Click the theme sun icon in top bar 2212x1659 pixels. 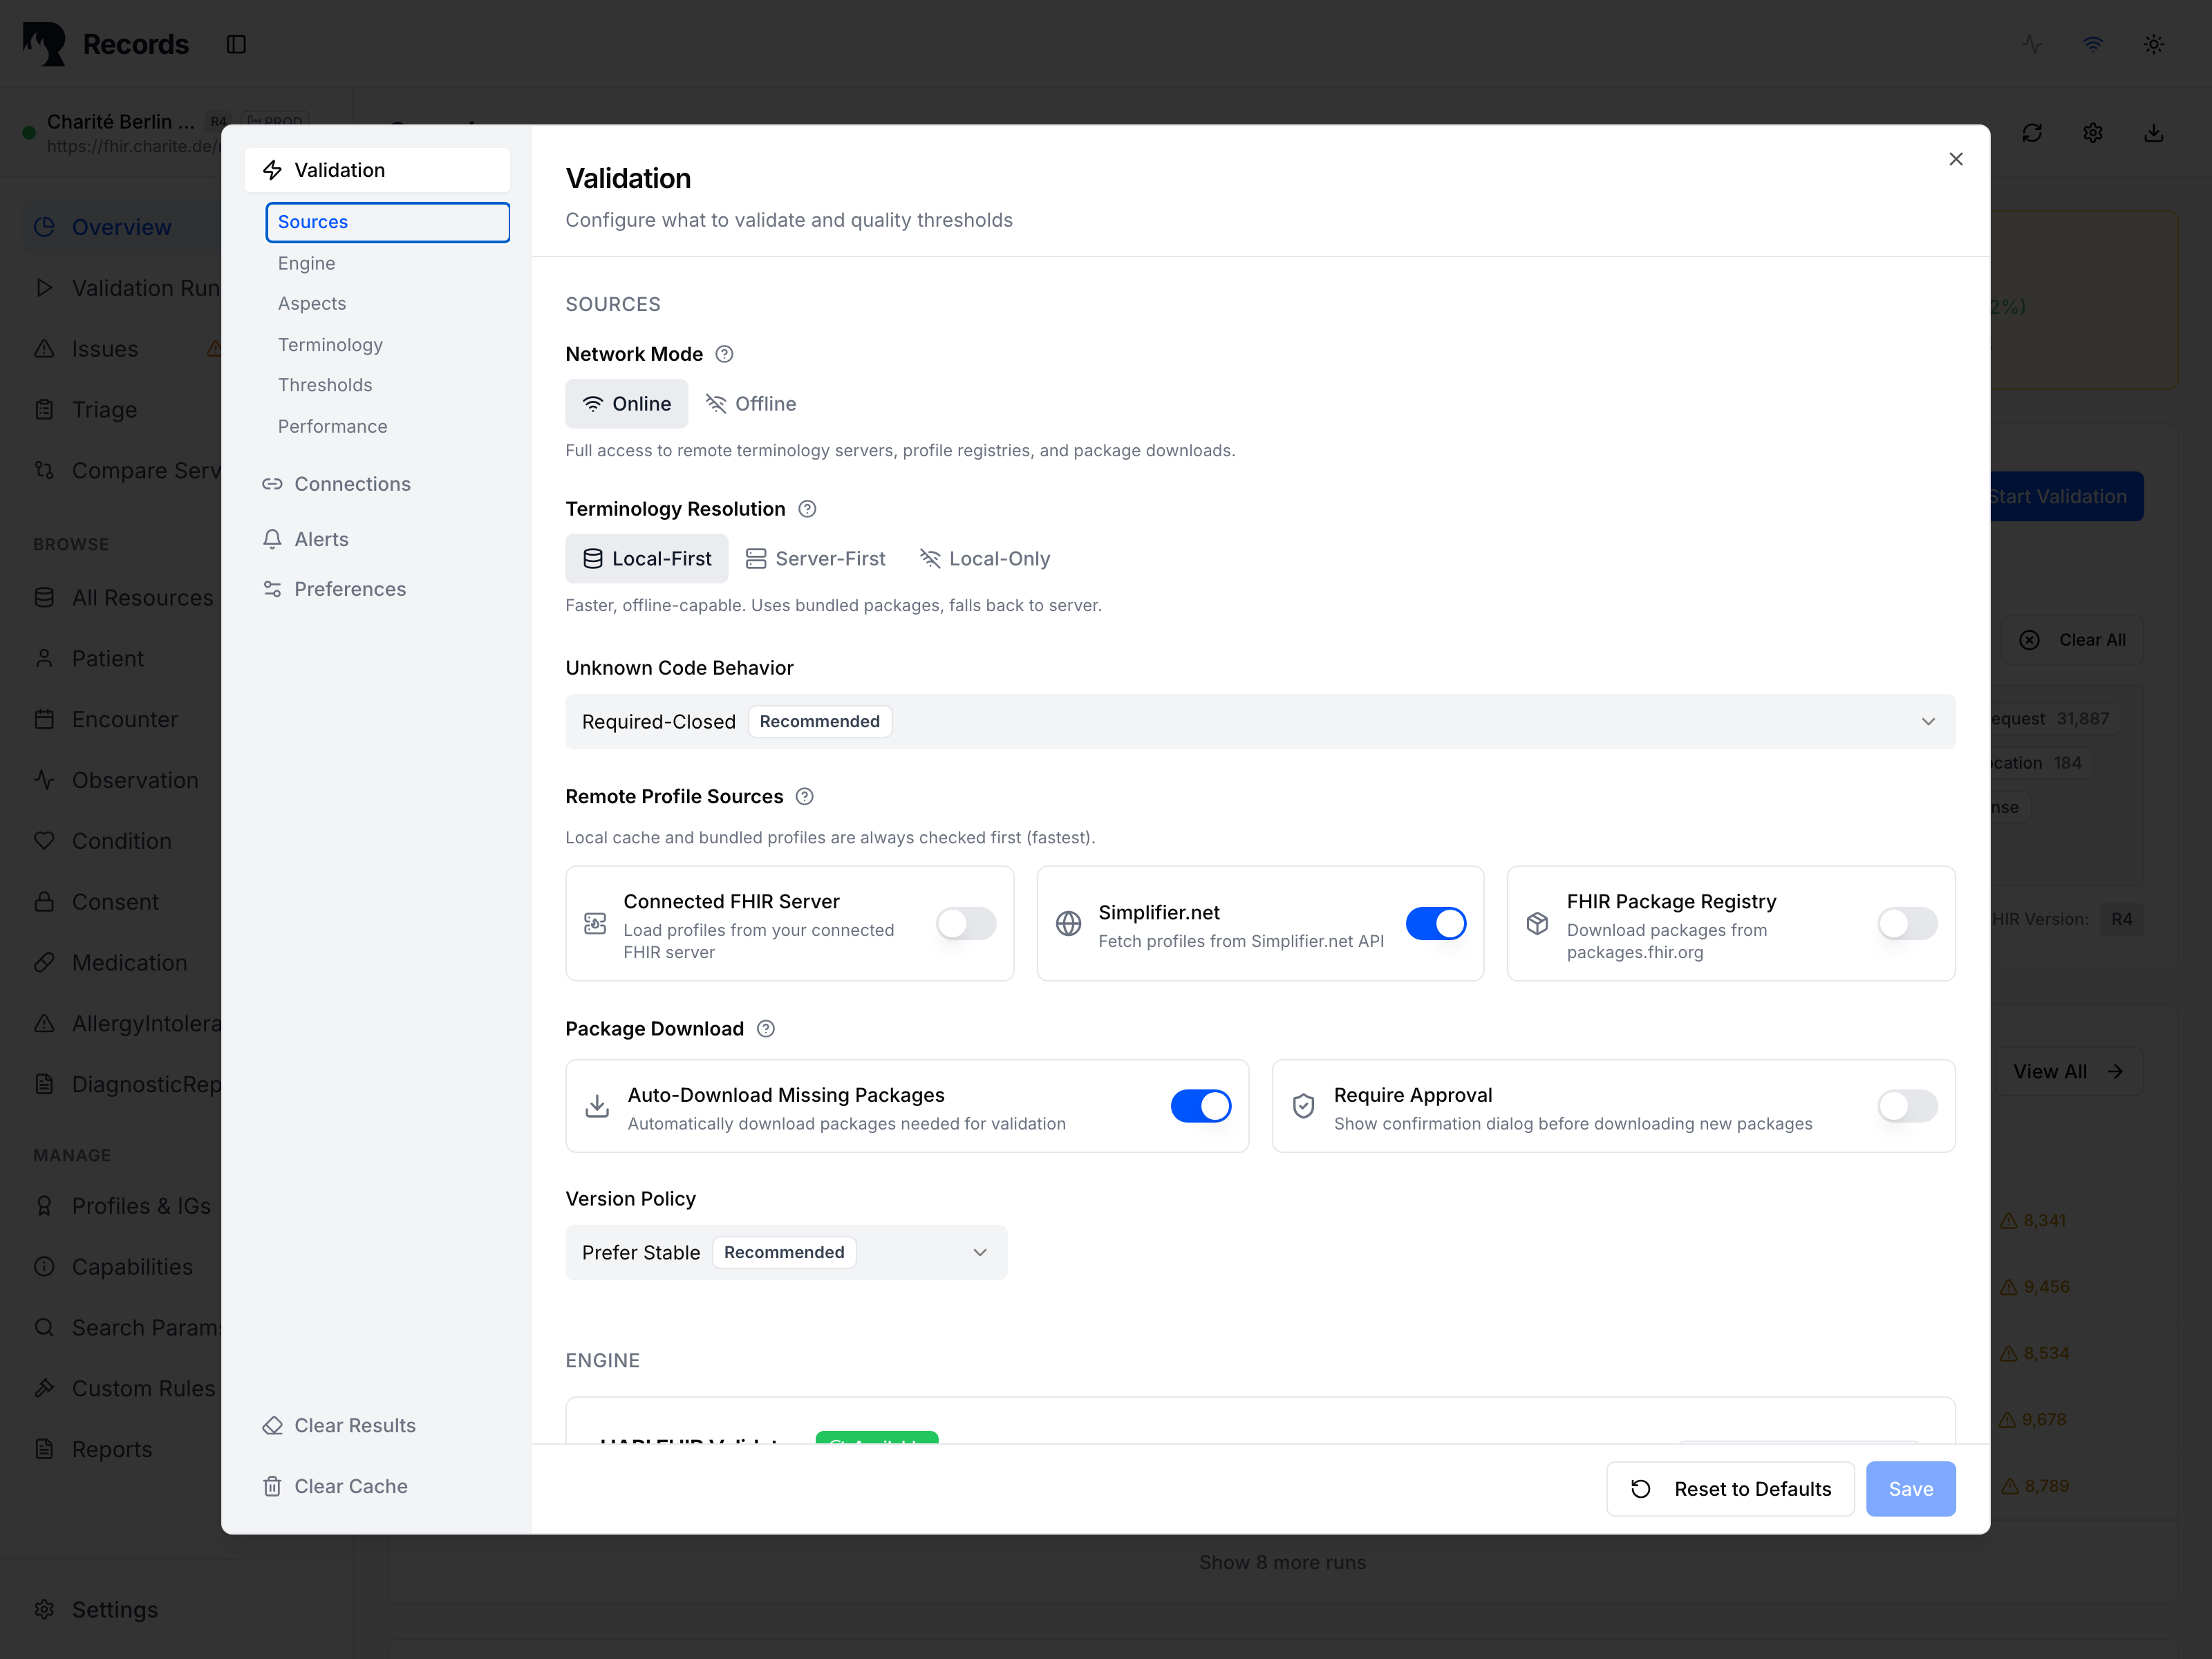click(x=2153, y=44)
